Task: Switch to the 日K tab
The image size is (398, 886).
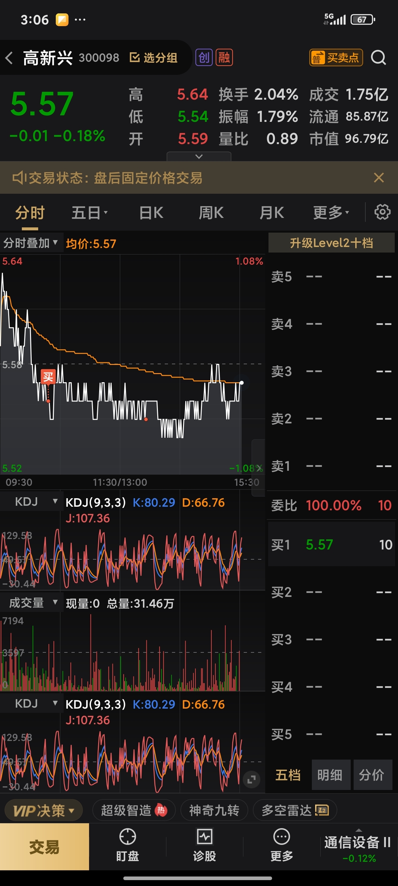Action: click(151, 213)
